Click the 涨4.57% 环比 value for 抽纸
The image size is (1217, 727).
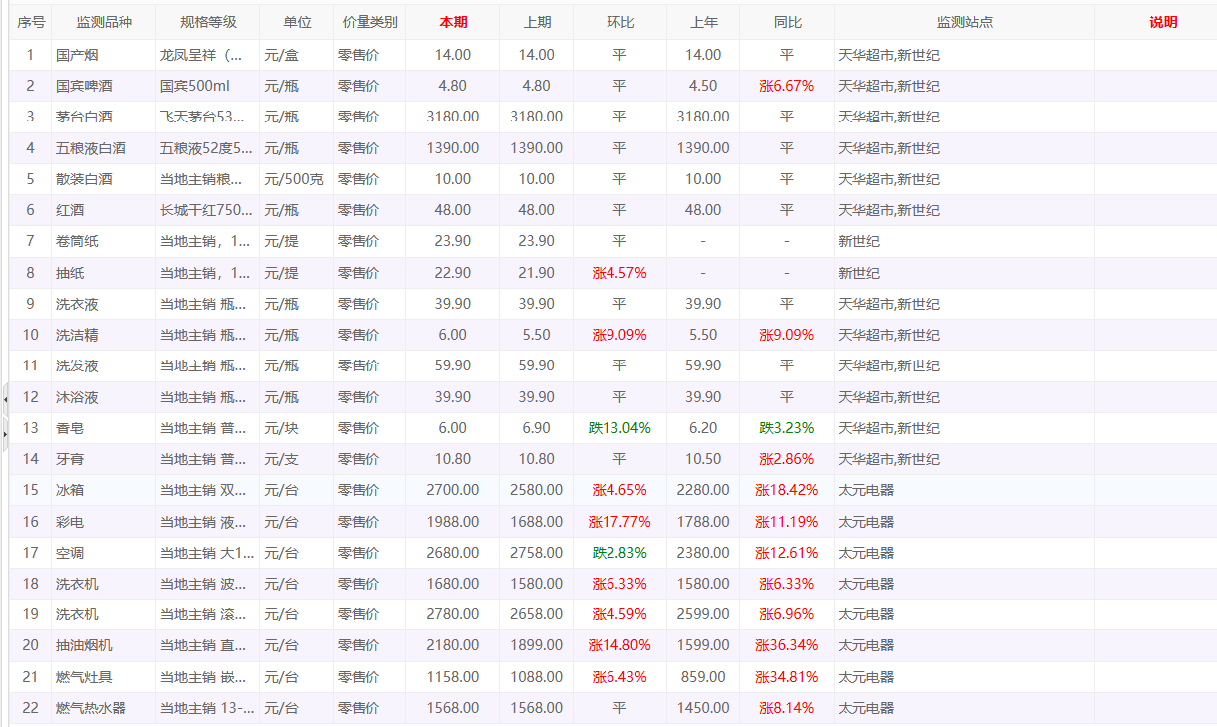[619, 273]
